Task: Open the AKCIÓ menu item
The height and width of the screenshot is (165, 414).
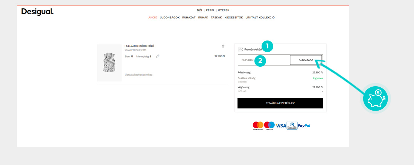Action: pyautogui.click(x=152, y=18)
